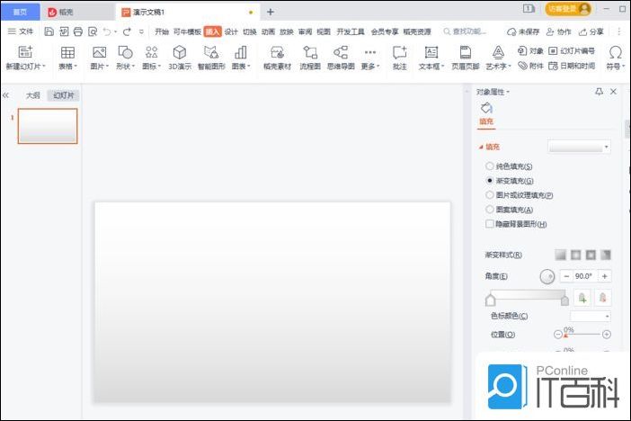Select the 3D演示 cube icon
This screenshot has height=421, width=631.
click(x=180, y=52)
